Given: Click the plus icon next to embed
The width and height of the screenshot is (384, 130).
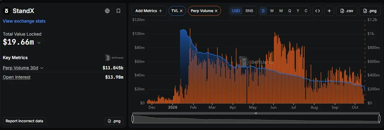Looking at the screenshot, I should click(329, 11).
